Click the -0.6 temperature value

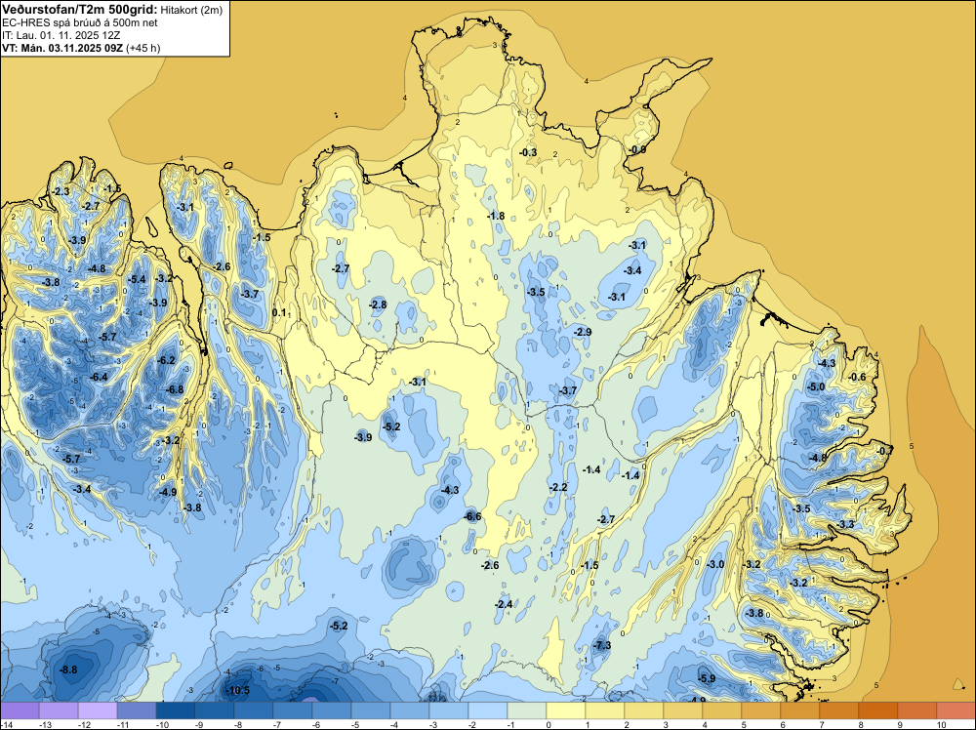[x=857, y=377]
